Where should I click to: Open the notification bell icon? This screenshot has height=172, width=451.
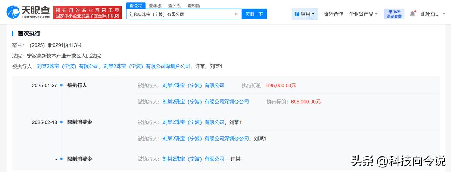click(413, 14)
